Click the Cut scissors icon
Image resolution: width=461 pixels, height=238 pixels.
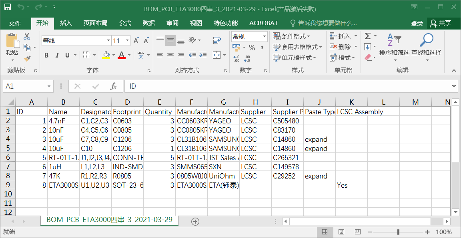pos(27,36)
